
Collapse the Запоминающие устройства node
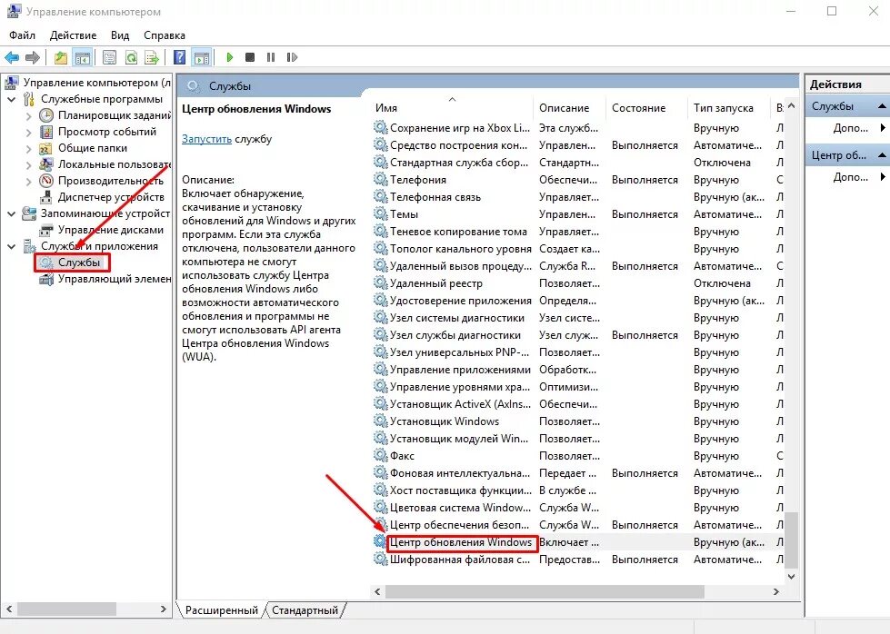point(11,213)
